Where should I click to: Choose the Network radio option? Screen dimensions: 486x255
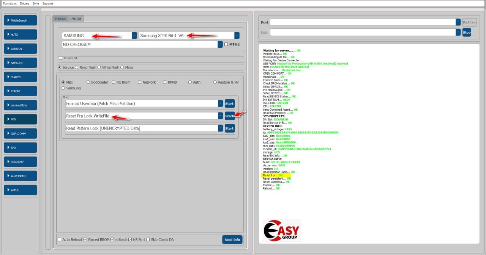[x=139, y=82]
